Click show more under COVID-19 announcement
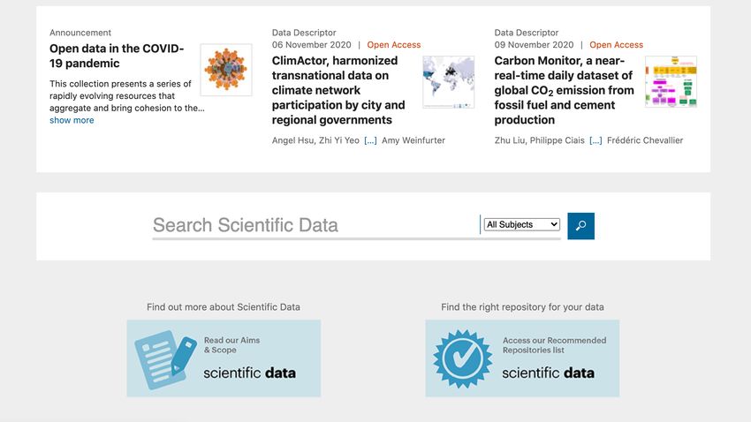The image size is (751, 422). click(x=72, y=120)
